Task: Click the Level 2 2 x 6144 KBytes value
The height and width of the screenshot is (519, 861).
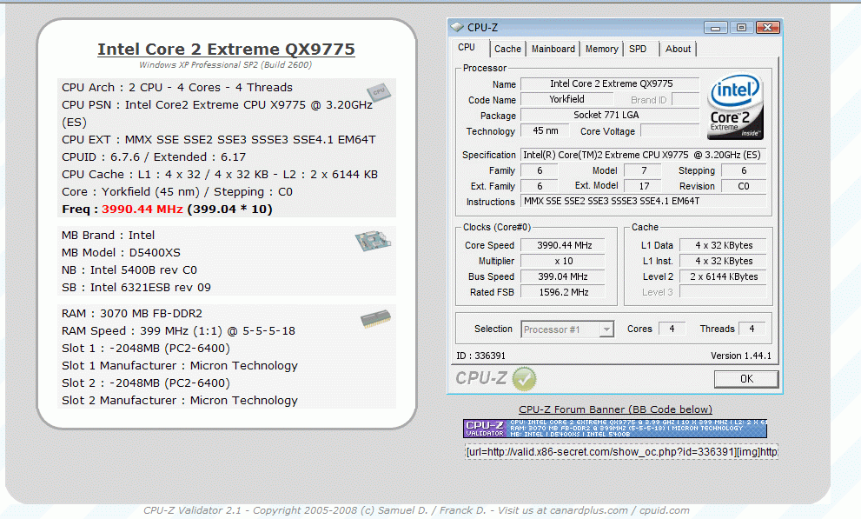Action: tap(723, 276)
